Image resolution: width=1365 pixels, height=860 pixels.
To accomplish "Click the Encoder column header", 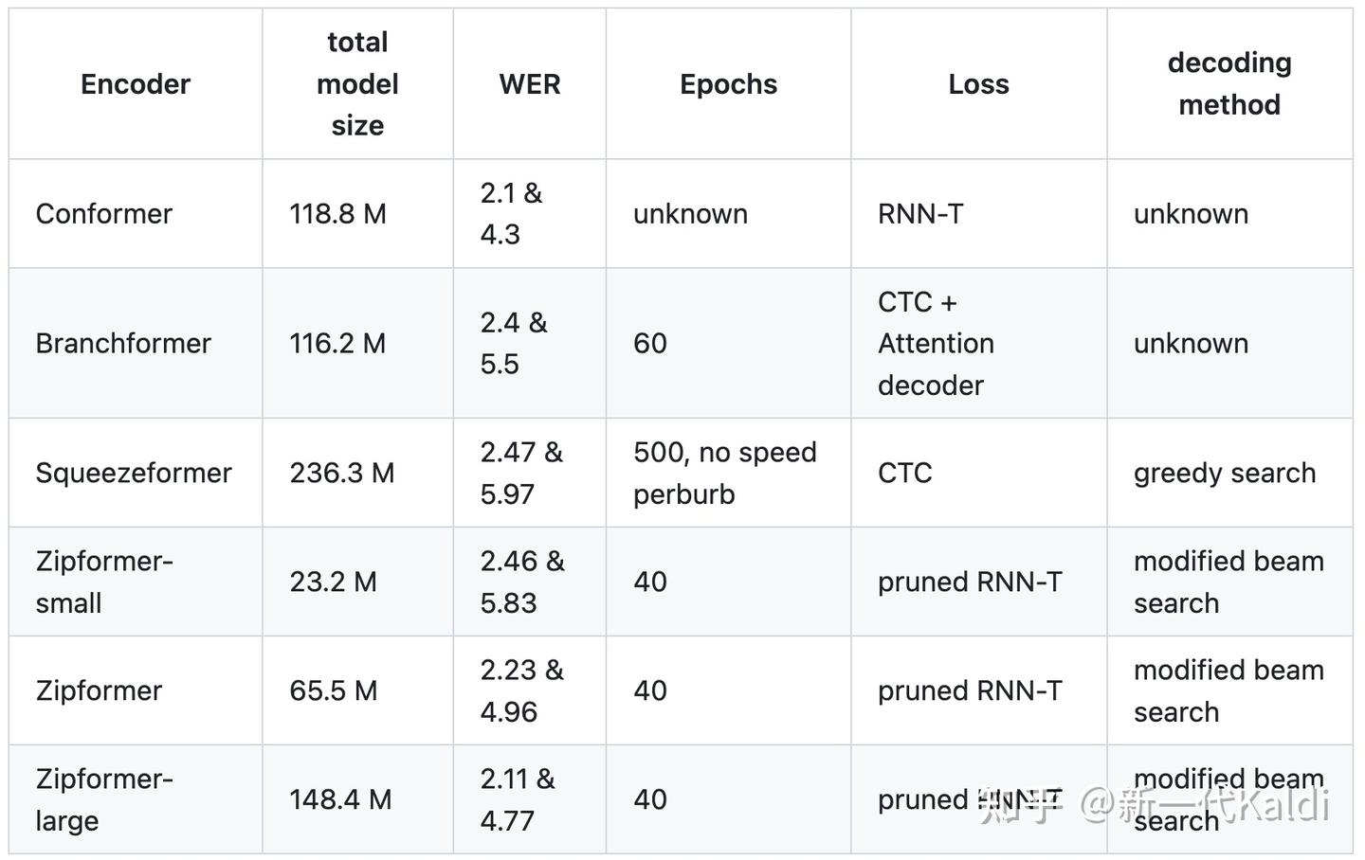I will pos(136,84).
